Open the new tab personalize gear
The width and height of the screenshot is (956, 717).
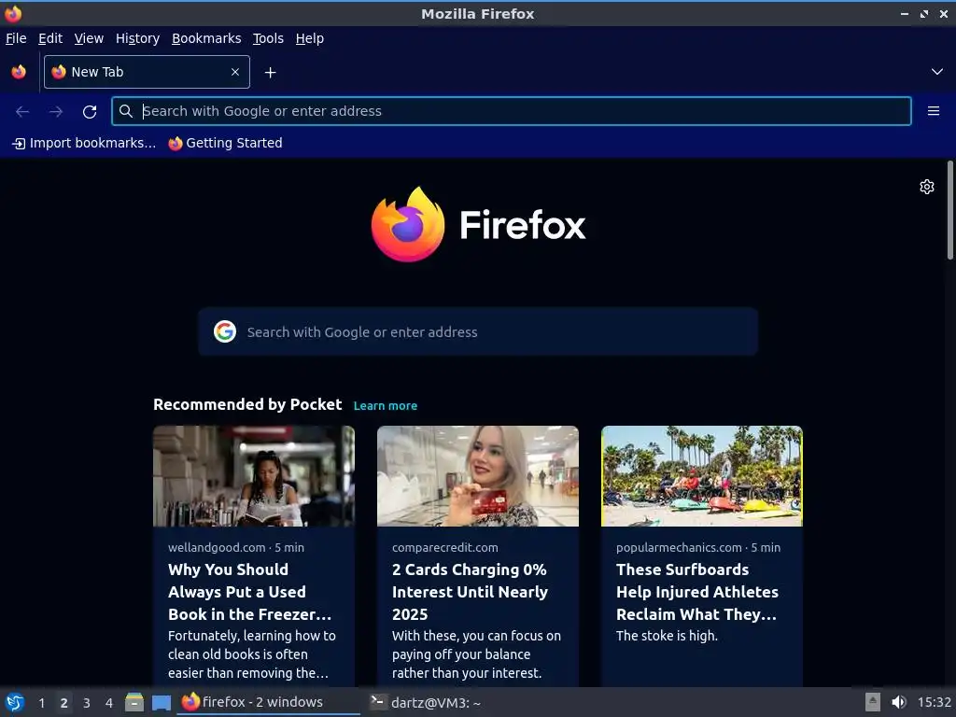(927, 187)
